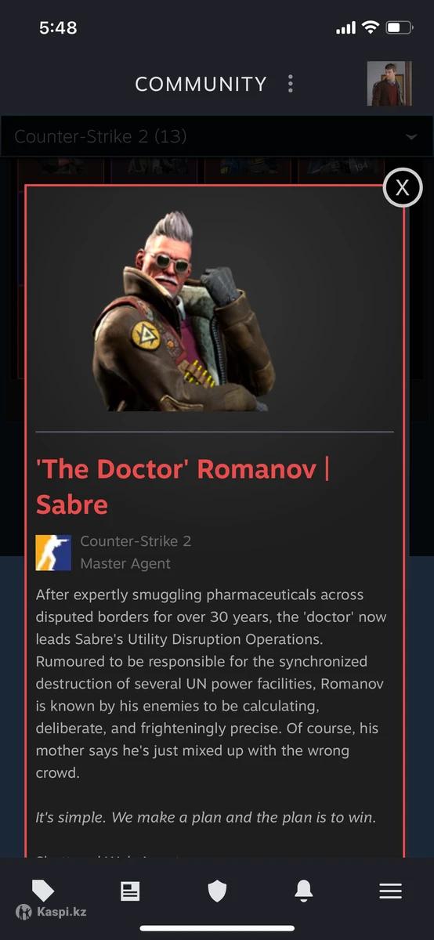
Task: Open the news feed icon tab
Action: (130, 891)
